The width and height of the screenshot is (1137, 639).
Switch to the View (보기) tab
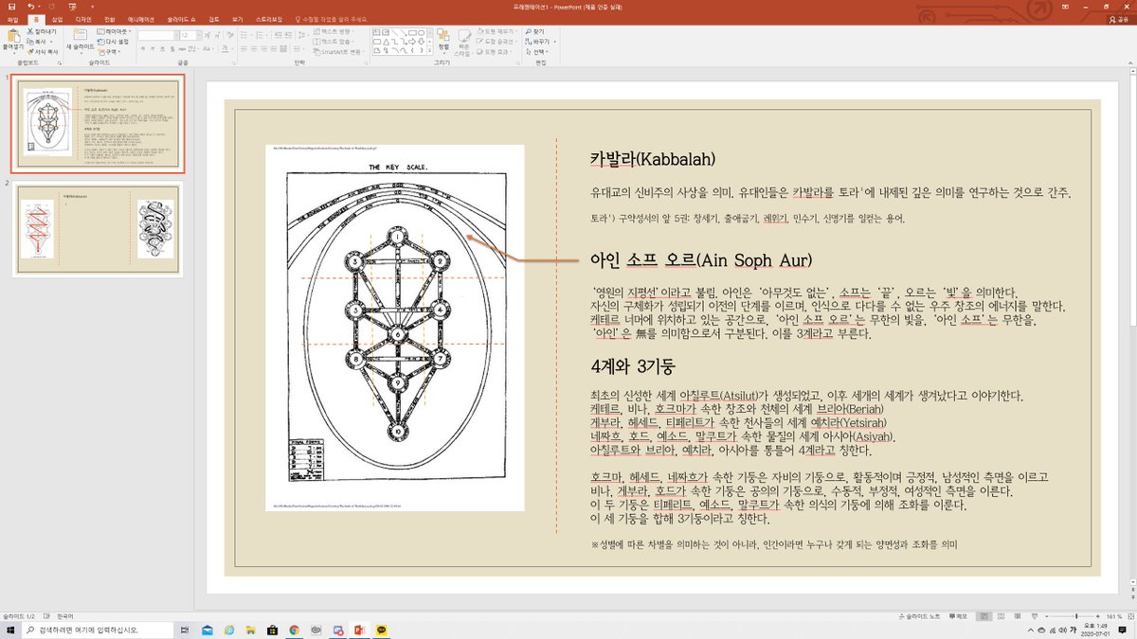tap(237, 18)
